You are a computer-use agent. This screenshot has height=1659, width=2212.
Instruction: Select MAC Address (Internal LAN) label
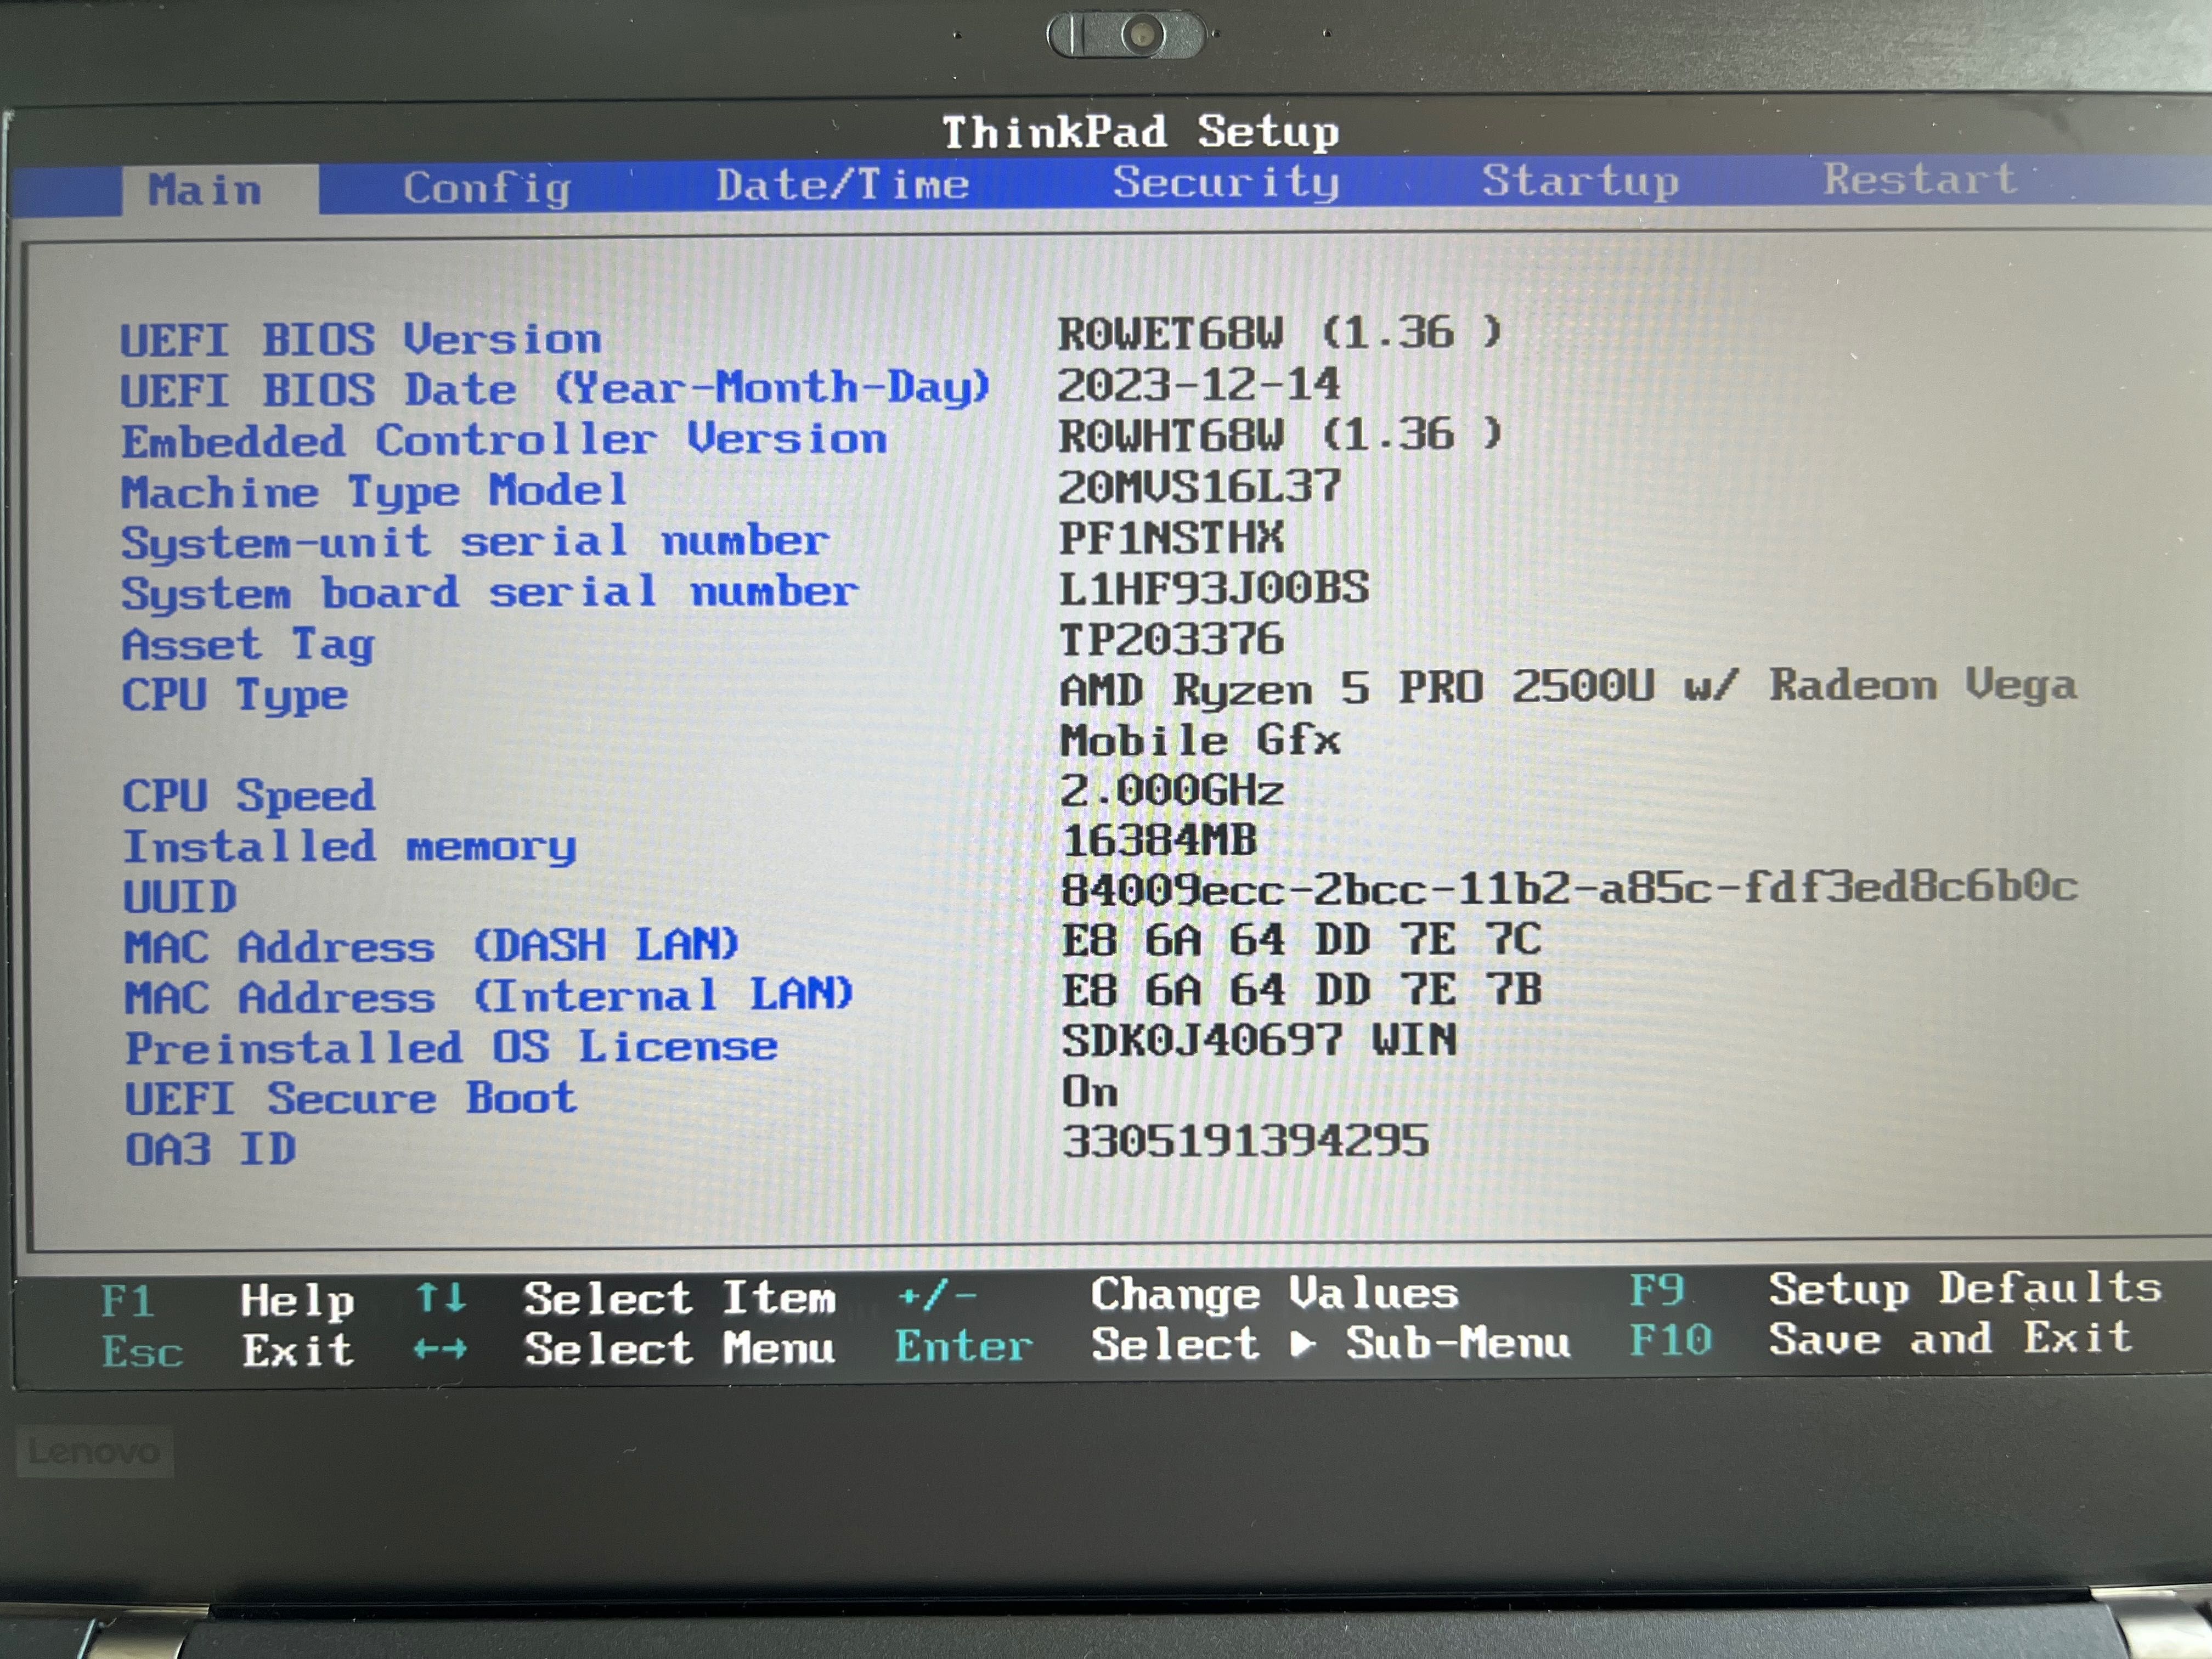(x=490, y=997)
